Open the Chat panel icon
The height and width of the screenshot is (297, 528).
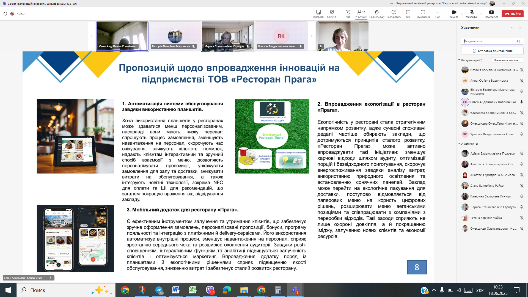[348, 13]
